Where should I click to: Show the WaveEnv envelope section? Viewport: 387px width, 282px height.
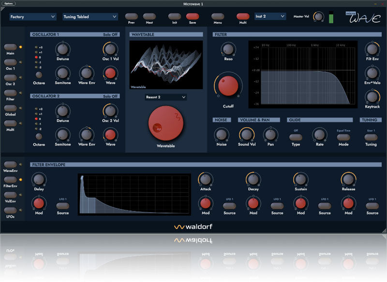(10, 164)
